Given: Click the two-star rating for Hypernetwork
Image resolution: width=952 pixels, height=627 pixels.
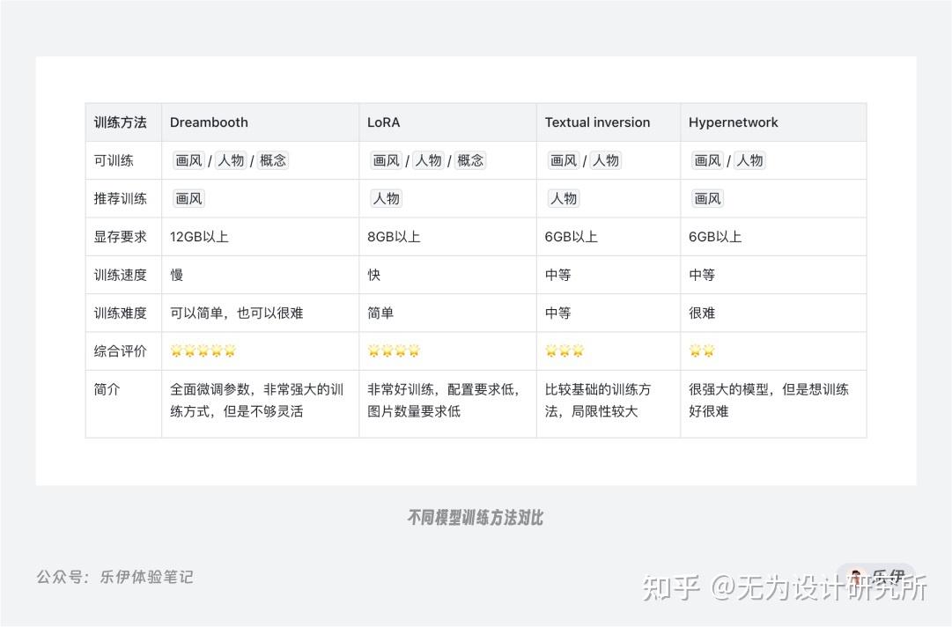Looking at the screenshot, I should (702, 350).
